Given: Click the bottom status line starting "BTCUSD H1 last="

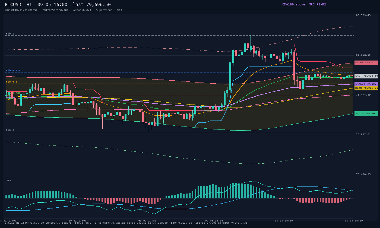Looking at the screenshot, I should point(126,223).
